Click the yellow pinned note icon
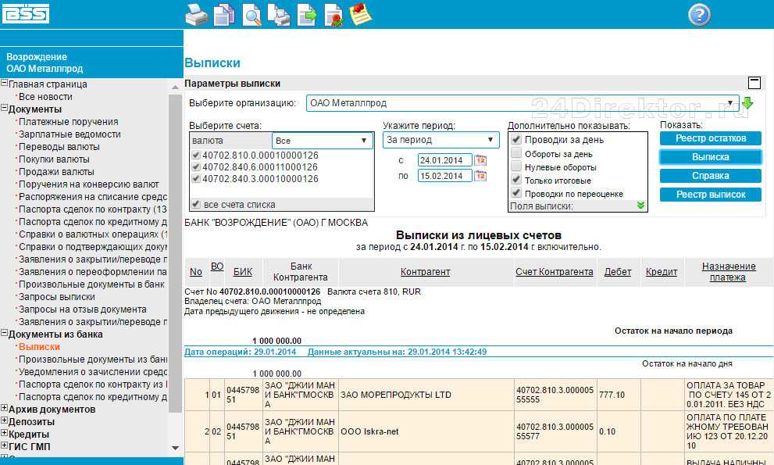774x465 pixels. click(361, 15)
